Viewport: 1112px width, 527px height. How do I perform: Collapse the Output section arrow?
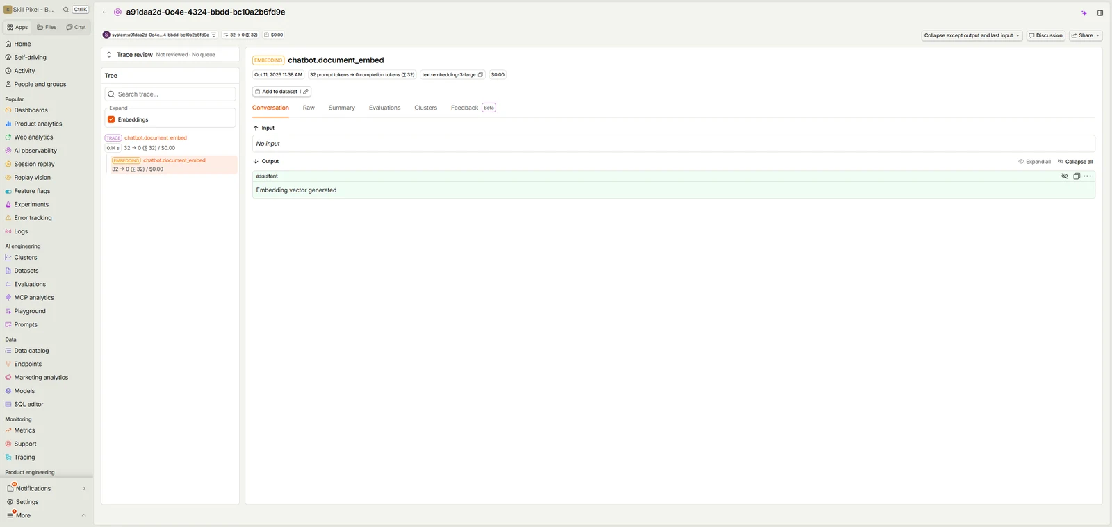(x=256, y=162)
